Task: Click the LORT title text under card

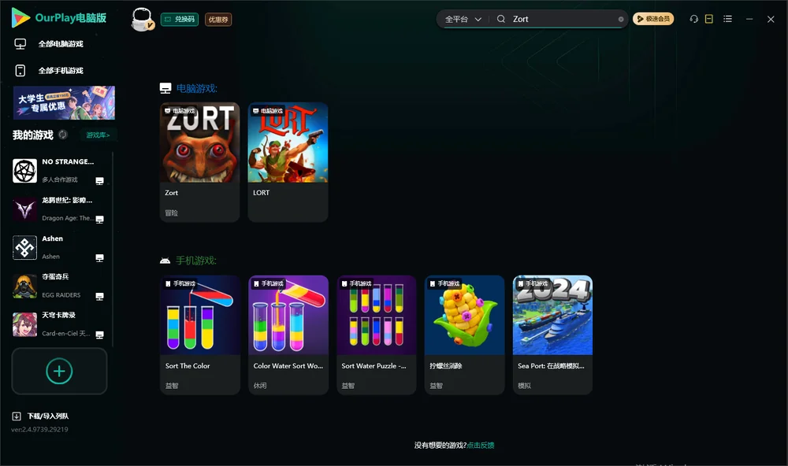Action: point(262,193)
